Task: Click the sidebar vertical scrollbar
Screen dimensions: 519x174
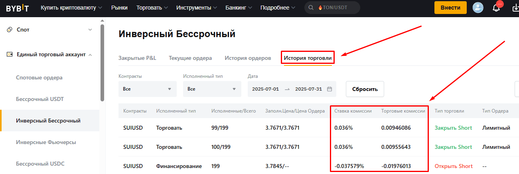Action: click(x=102, y=62)
